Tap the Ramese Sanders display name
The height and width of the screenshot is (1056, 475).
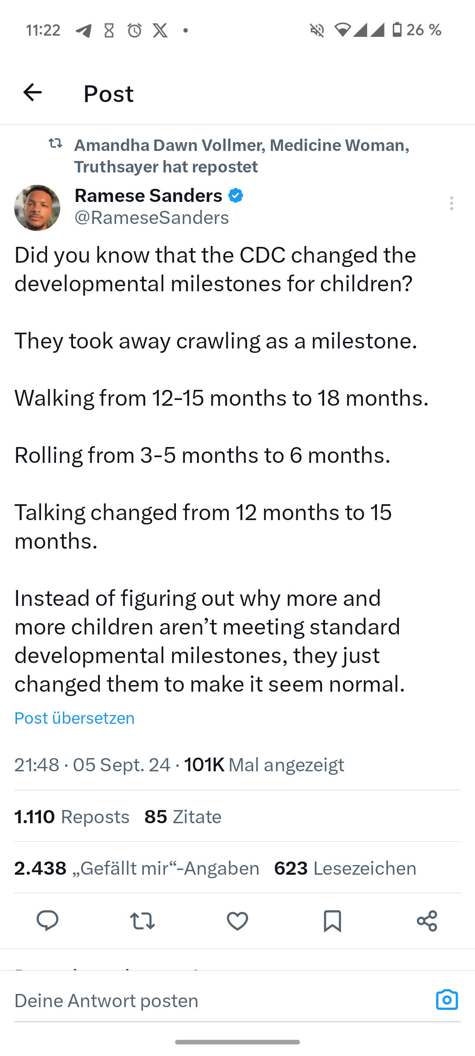[x=148, y=195]
